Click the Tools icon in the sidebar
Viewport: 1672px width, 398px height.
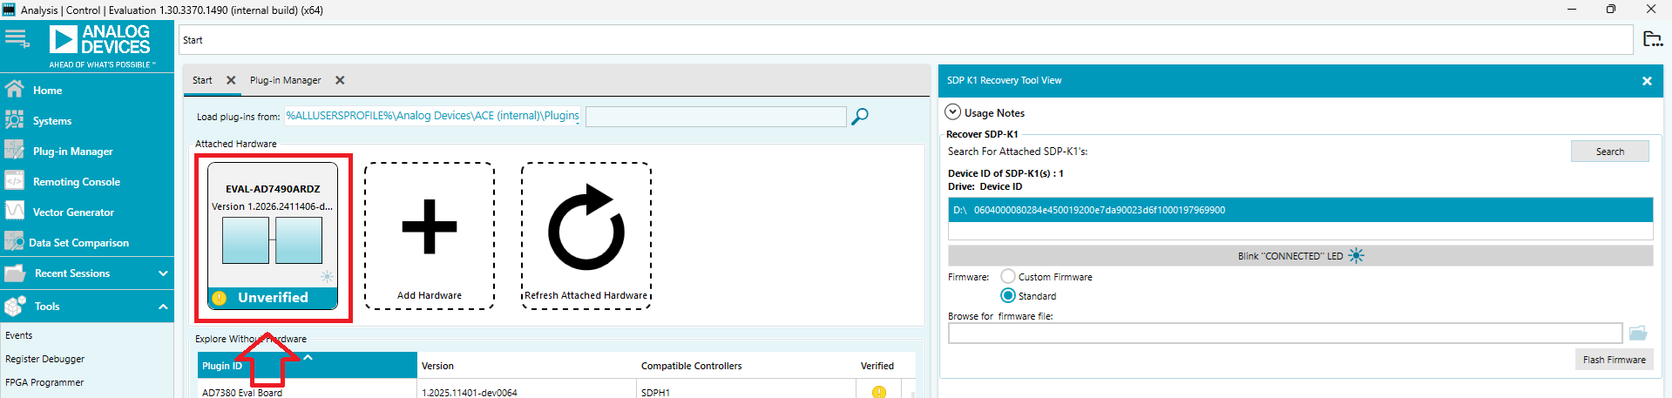click(15, 306)
